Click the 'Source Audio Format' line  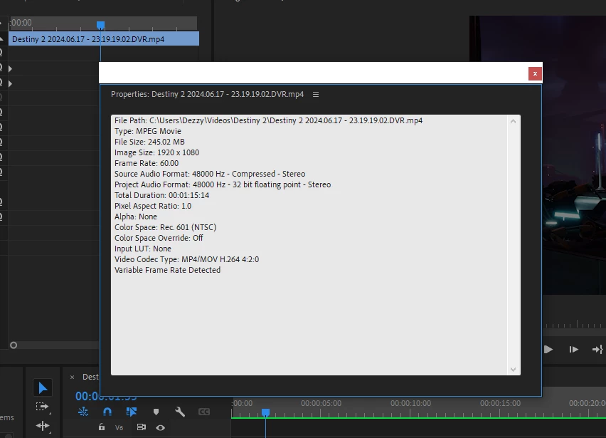(x=210, y=174)
